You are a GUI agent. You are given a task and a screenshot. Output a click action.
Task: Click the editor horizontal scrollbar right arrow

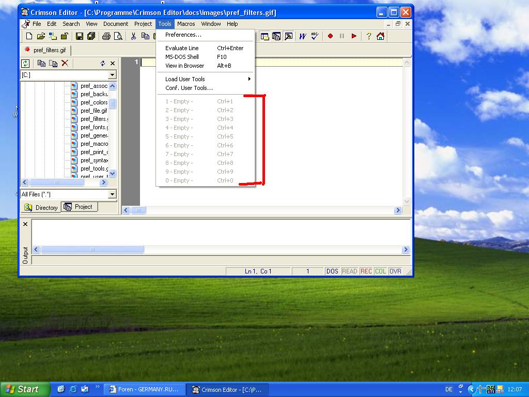pos(398,210)
